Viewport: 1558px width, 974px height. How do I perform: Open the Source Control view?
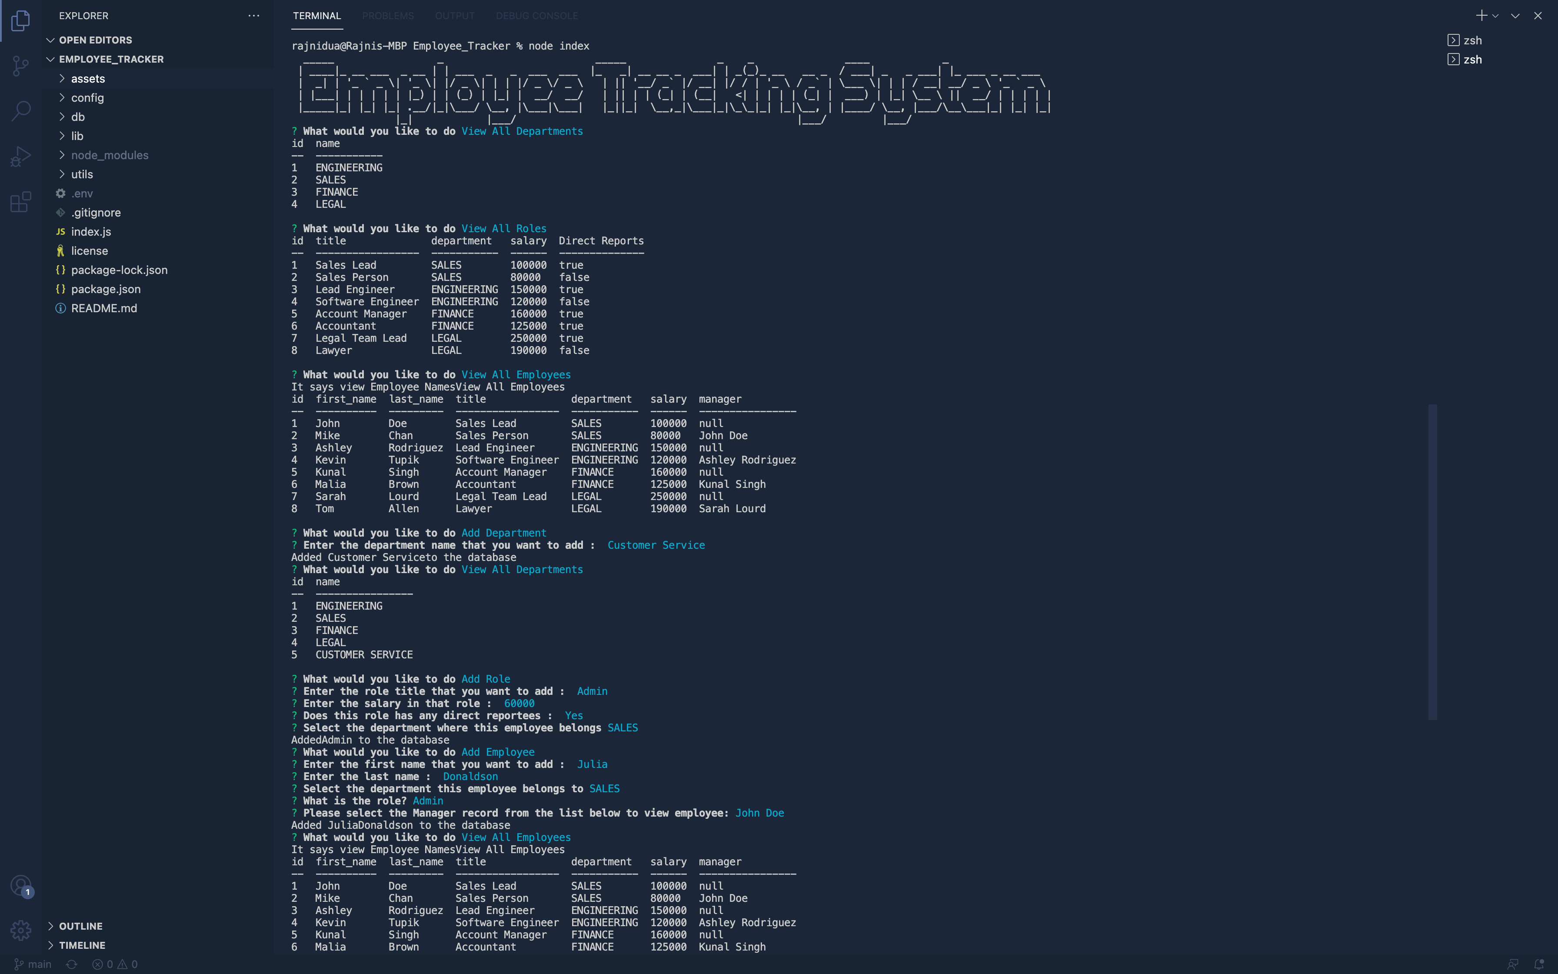(20, 65)
